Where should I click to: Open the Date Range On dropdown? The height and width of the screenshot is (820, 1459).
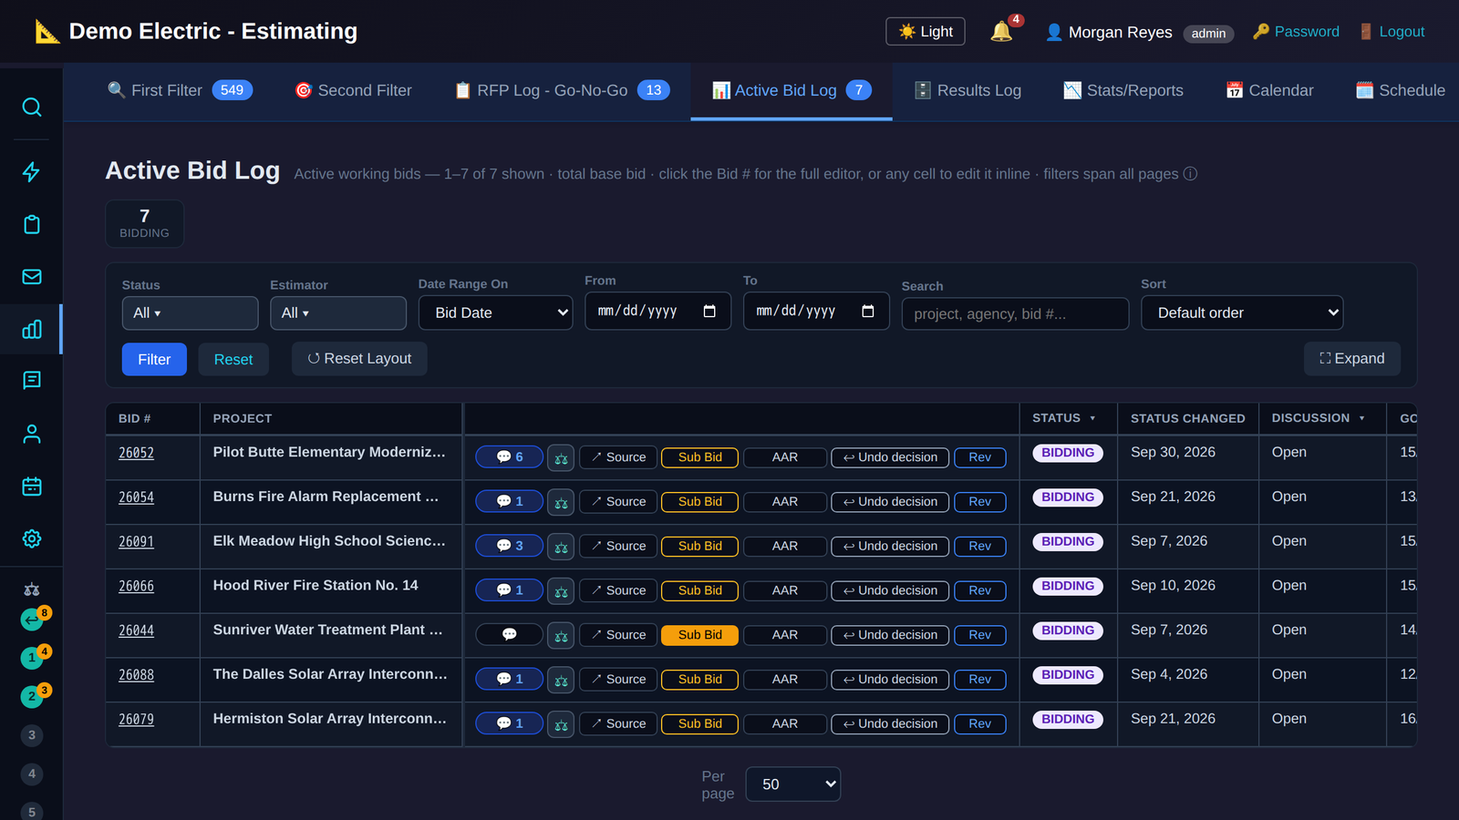click(x=495, y=313)
